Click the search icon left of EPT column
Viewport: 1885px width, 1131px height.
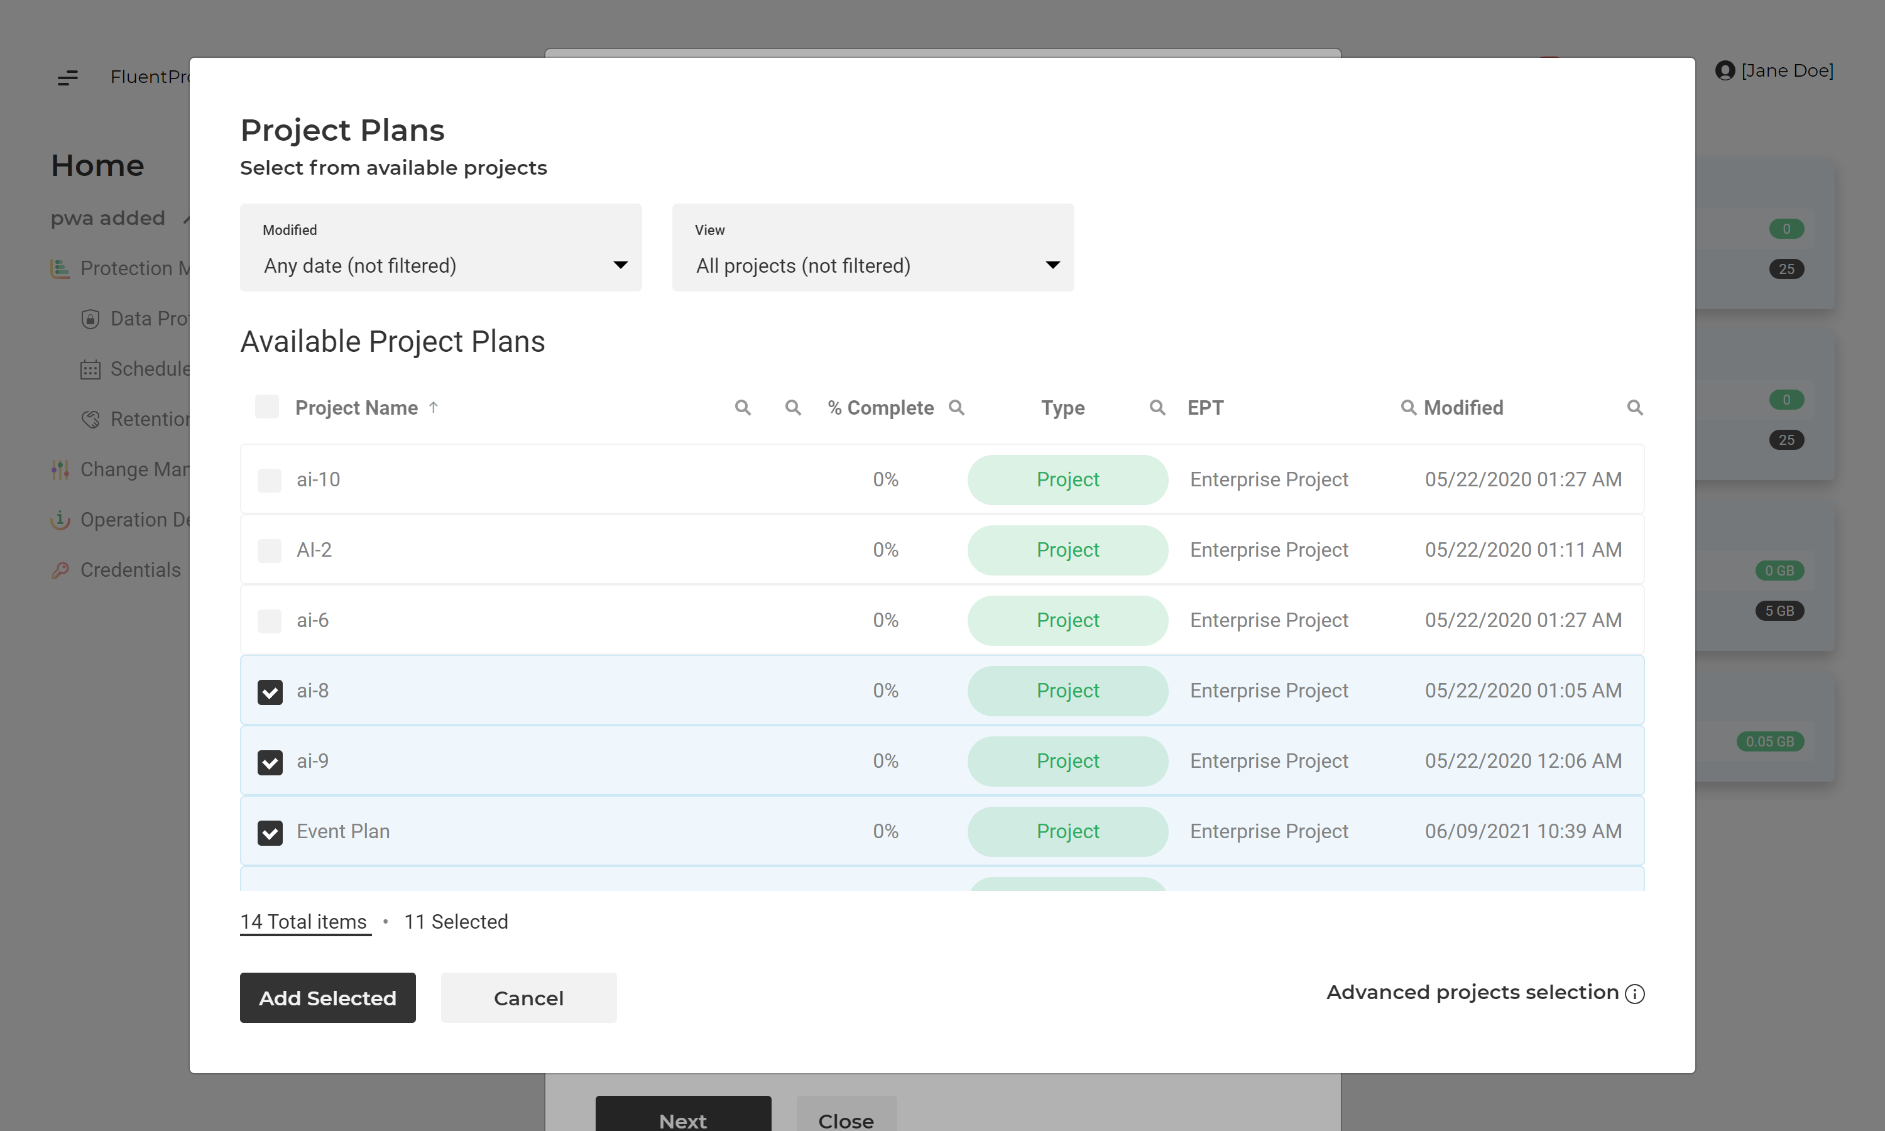tap(1157, 408)
